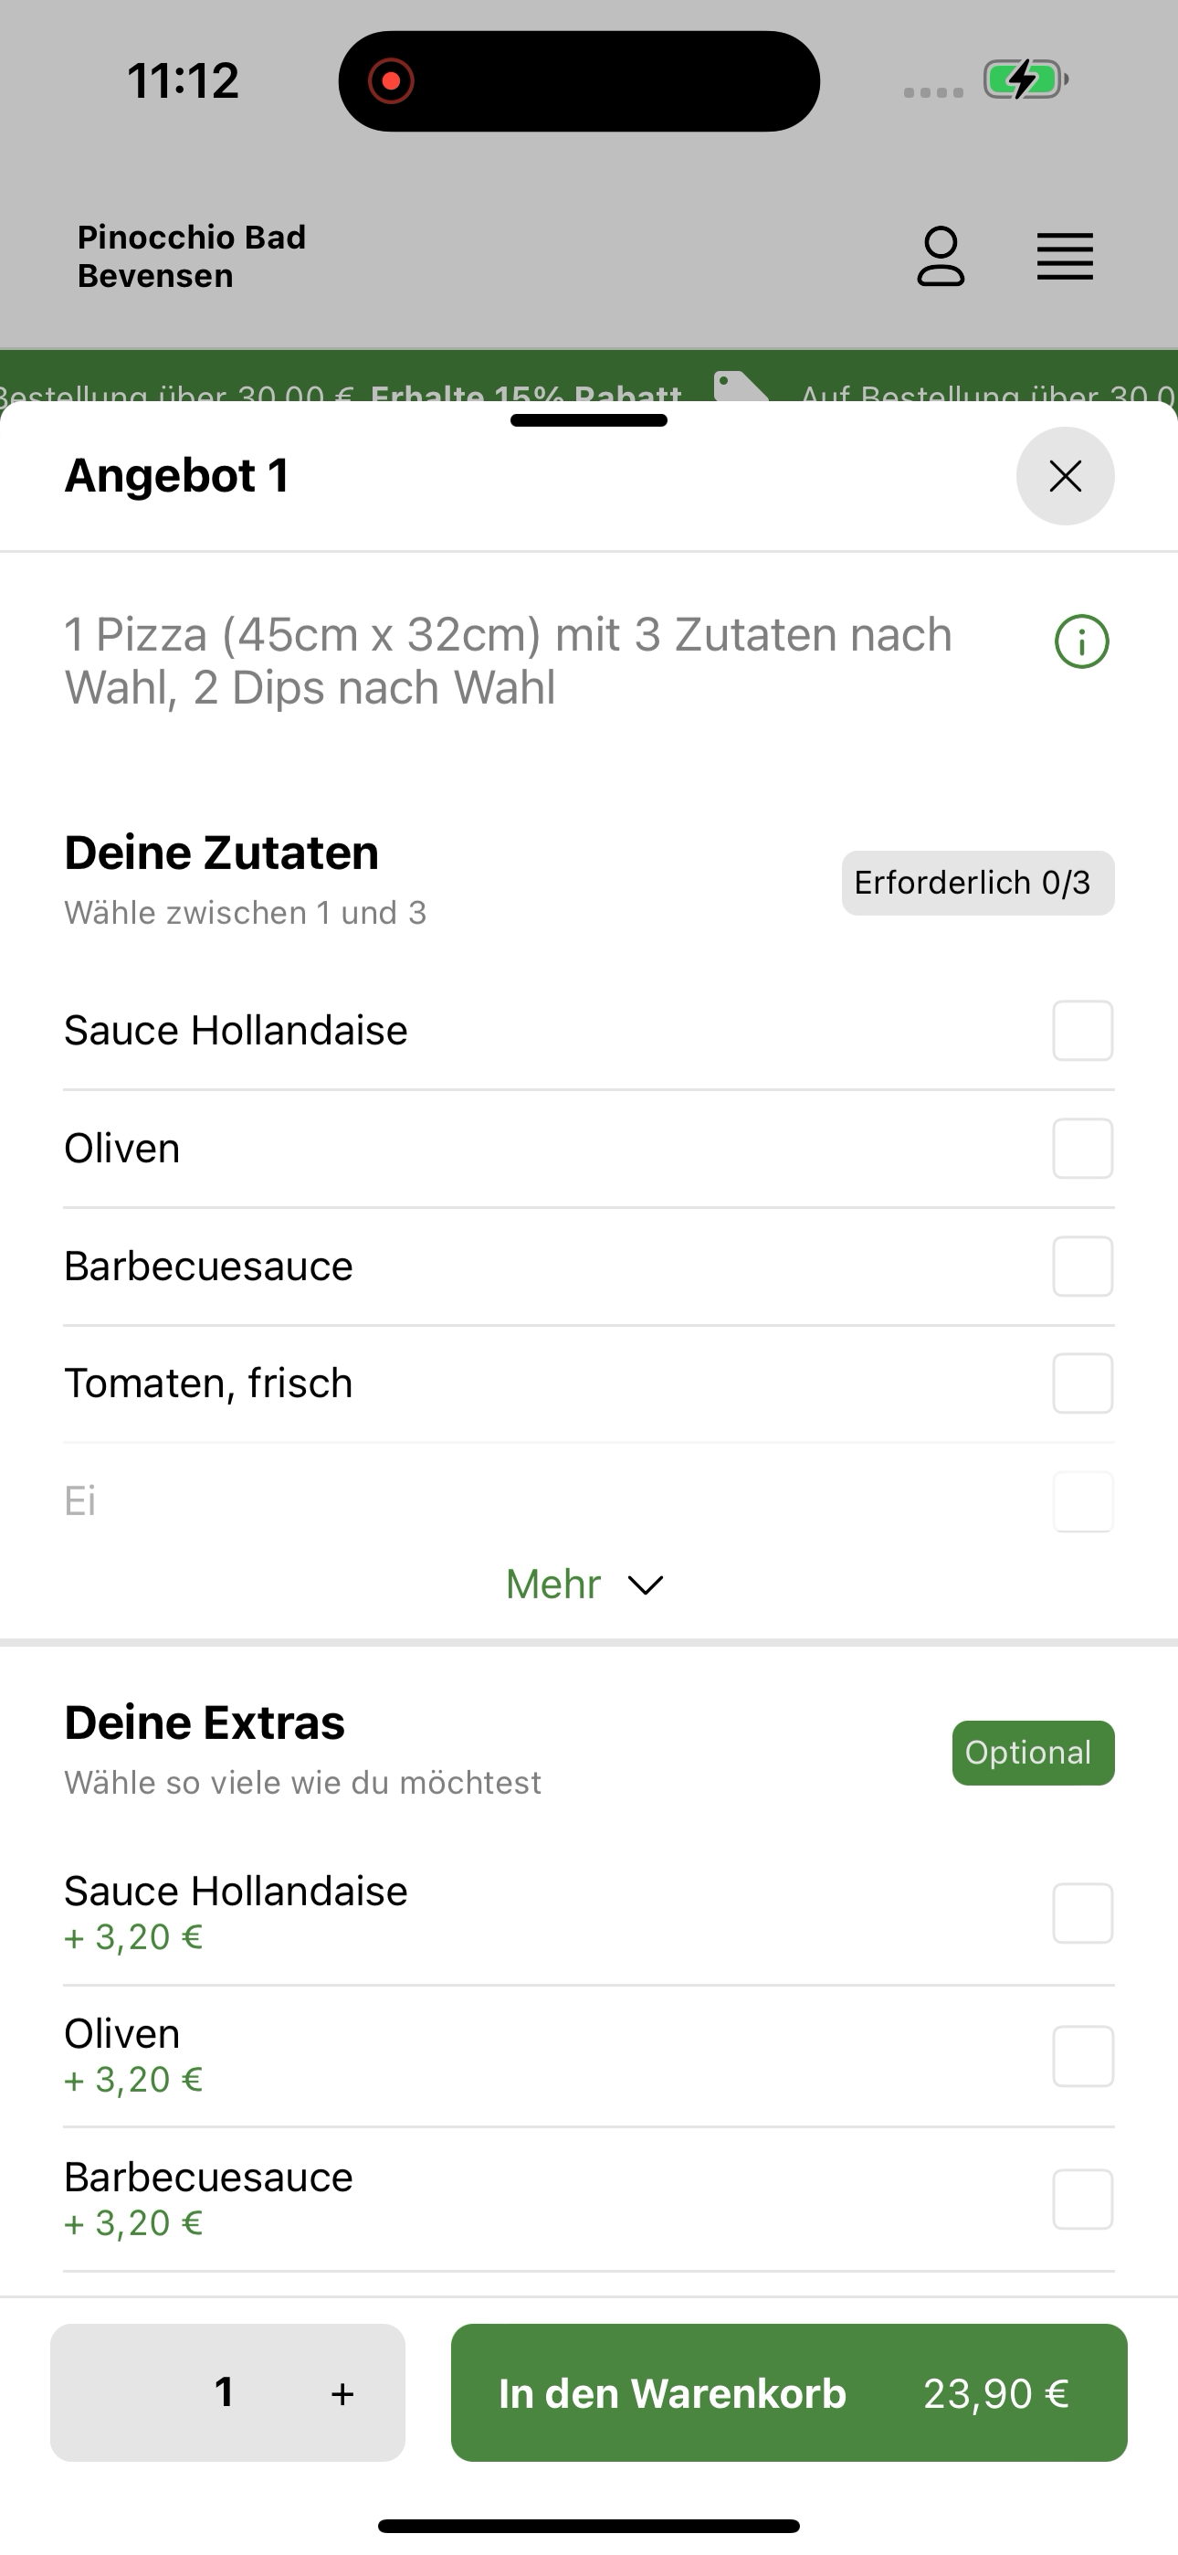Open the user account profile icon
This screenshot has height=2555, width=1178.
click(940, 257)
